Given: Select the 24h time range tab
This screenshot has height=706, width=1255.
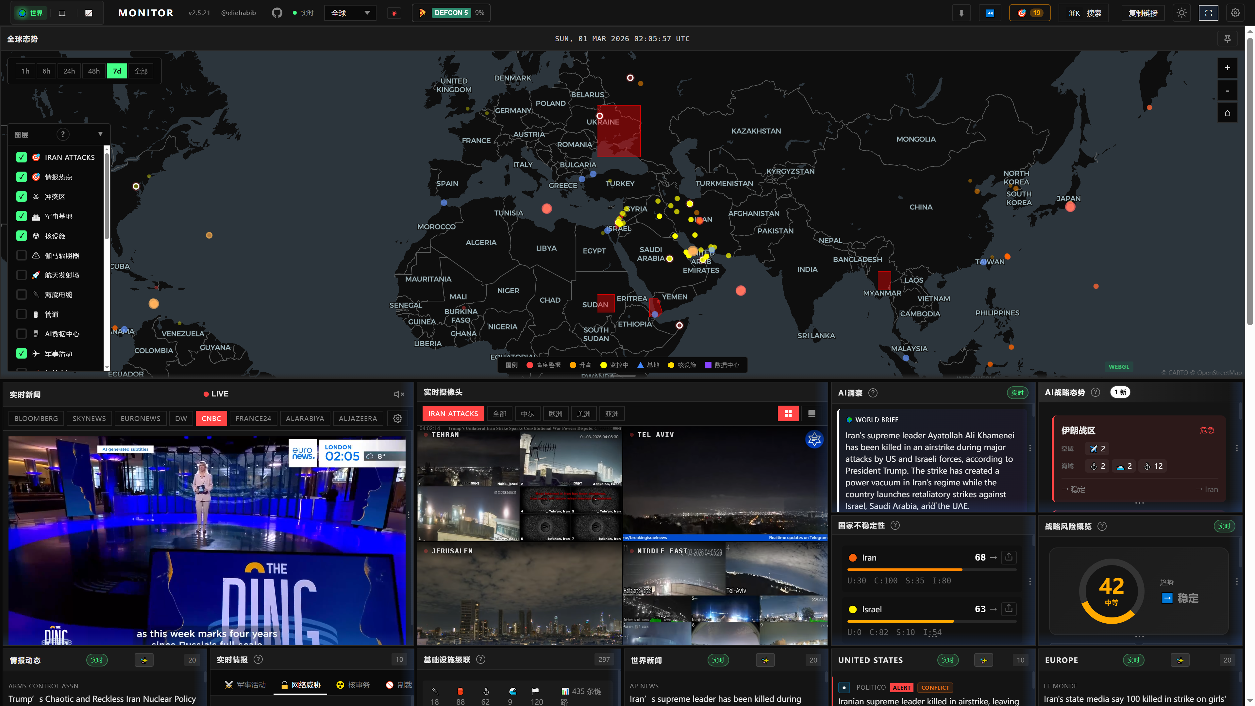Looking at the screenshot, I should 69,71.
